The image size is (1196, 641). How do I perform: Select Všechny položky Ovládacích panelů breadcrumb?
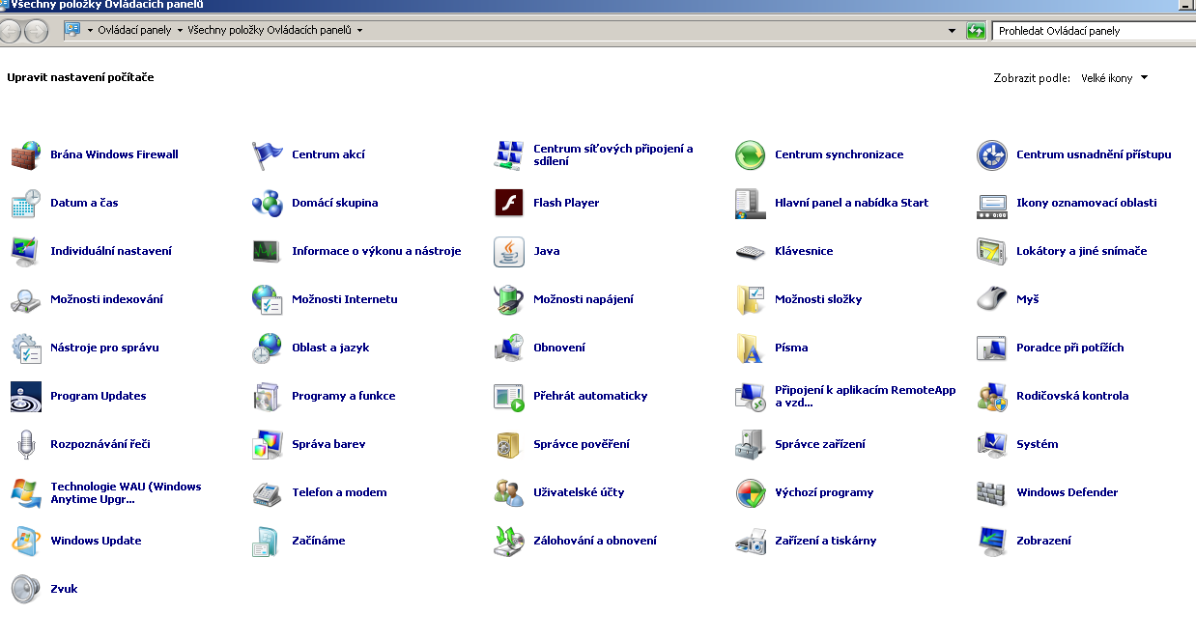click(x=270, y=30)
